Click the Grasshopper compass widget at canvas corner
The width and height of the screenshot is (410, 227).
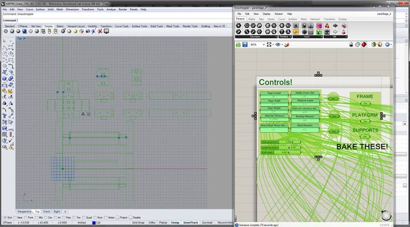[x=386, y=216]
